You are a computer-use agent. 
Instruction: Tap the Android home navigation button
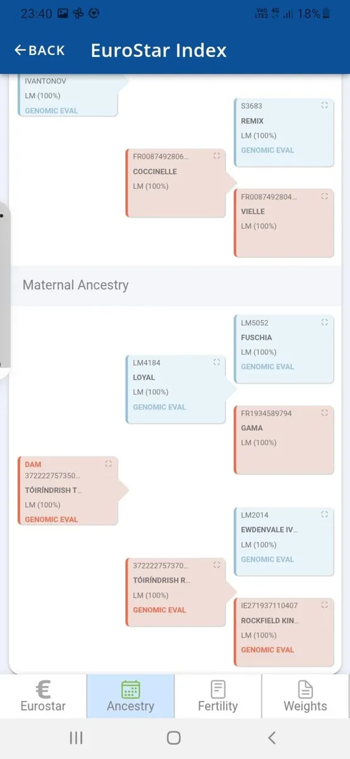pos(174,737)
